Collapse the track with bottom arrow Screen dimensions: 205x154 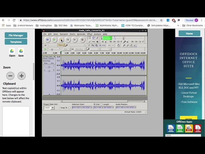pos(49,94)
